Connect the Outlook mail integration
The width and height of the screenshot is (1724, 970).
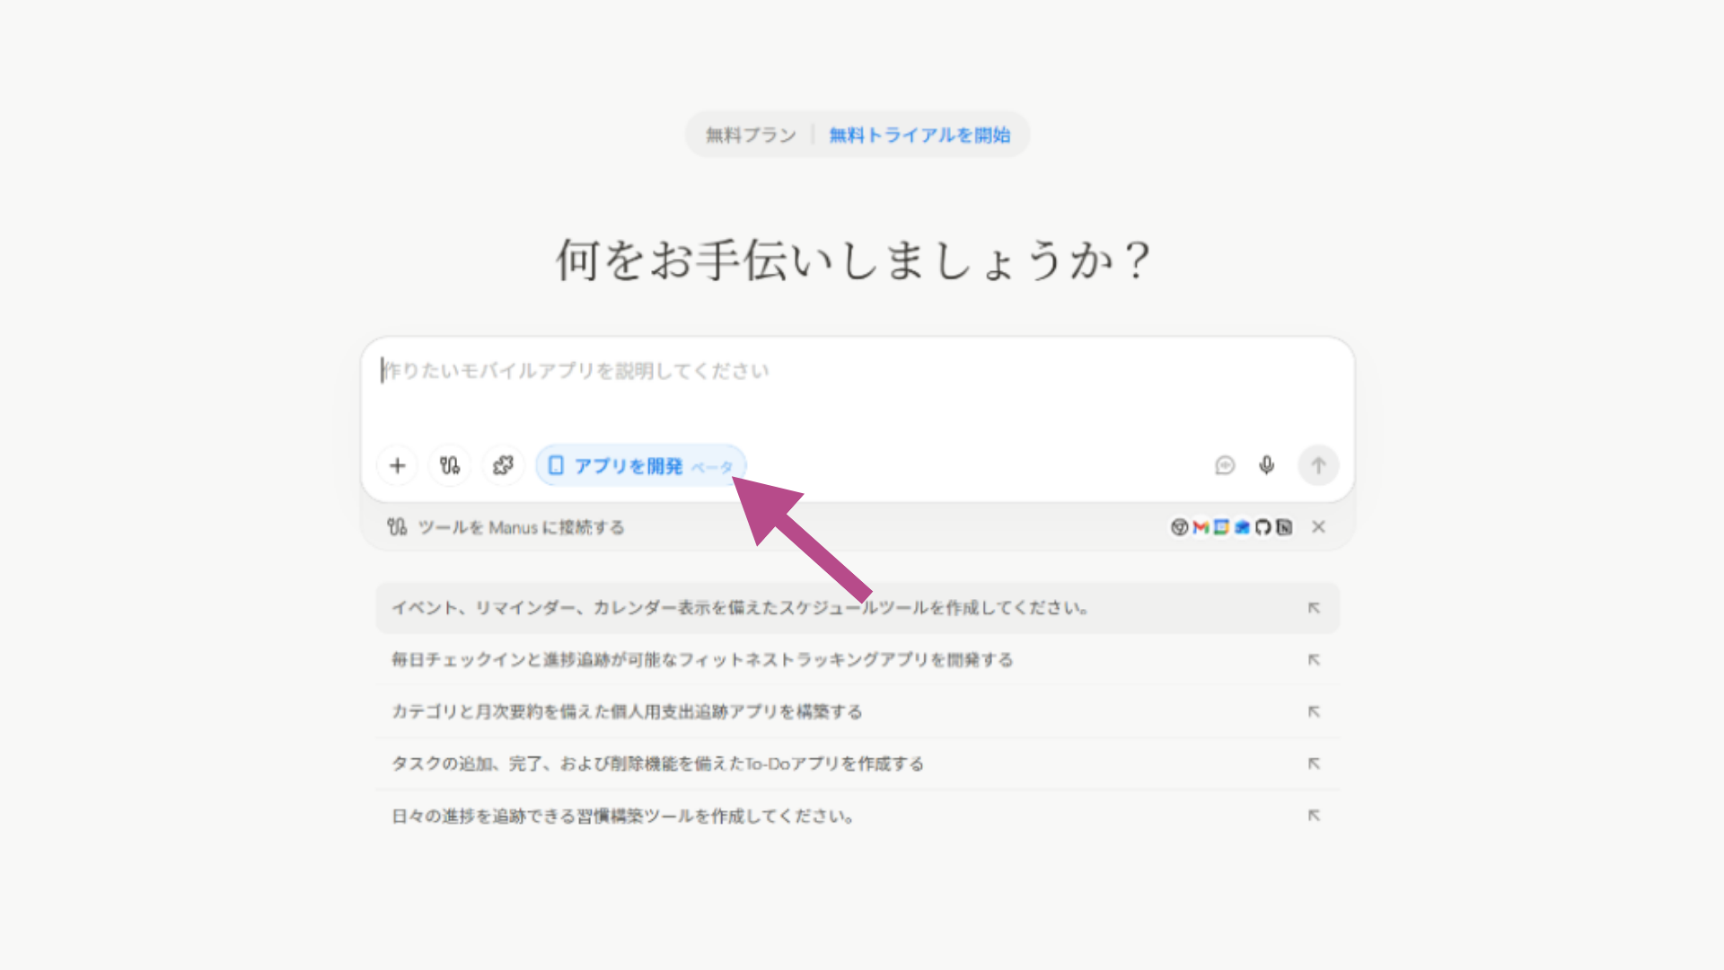click(1242, 527)
